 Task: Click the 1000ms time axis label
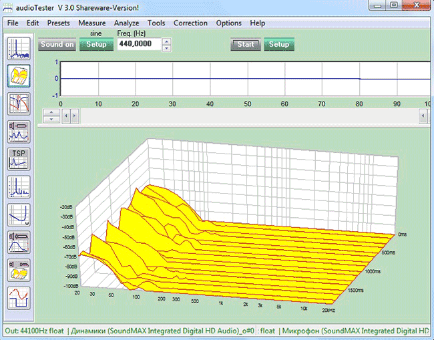373,271
